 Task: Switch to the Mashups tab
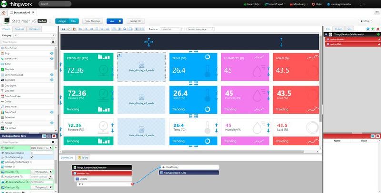[20, 29]
